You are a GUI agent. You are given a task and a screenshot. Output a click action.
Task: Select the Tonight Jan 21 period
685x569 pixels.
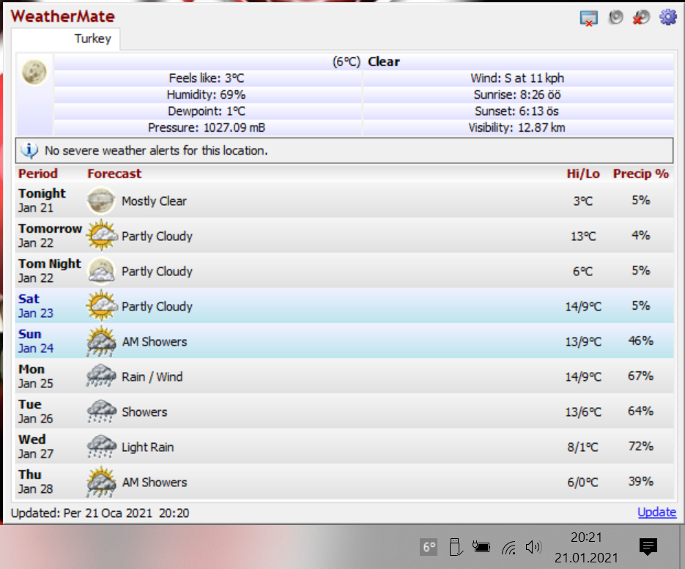coord(42,201)
